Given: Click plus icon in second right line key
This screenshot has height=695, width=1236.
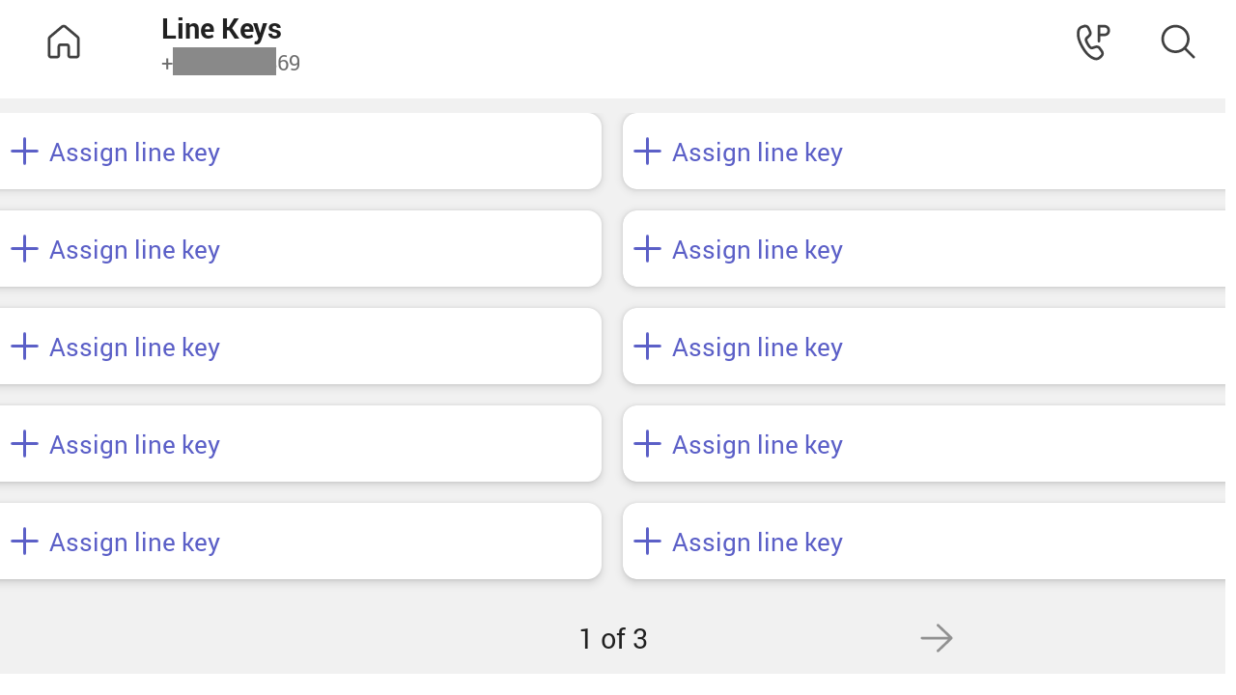Looking at the screenshot, I should [x=647, y=249].
